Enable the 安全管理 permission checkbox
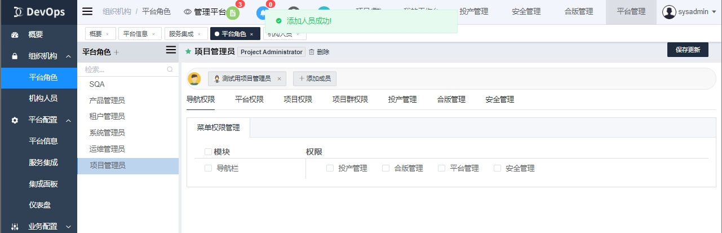Screen dimensions: 722x233 click(498, 168)
